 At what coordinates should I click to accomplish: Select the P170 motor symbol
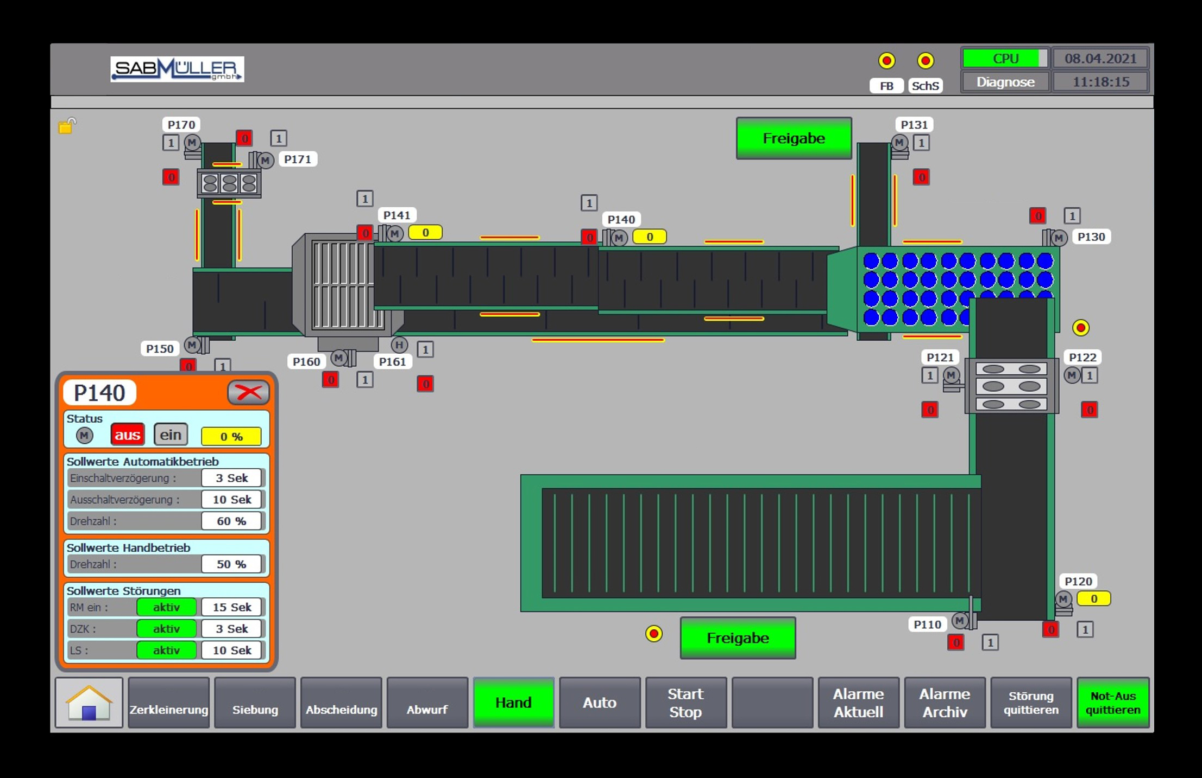coord(192,143)
